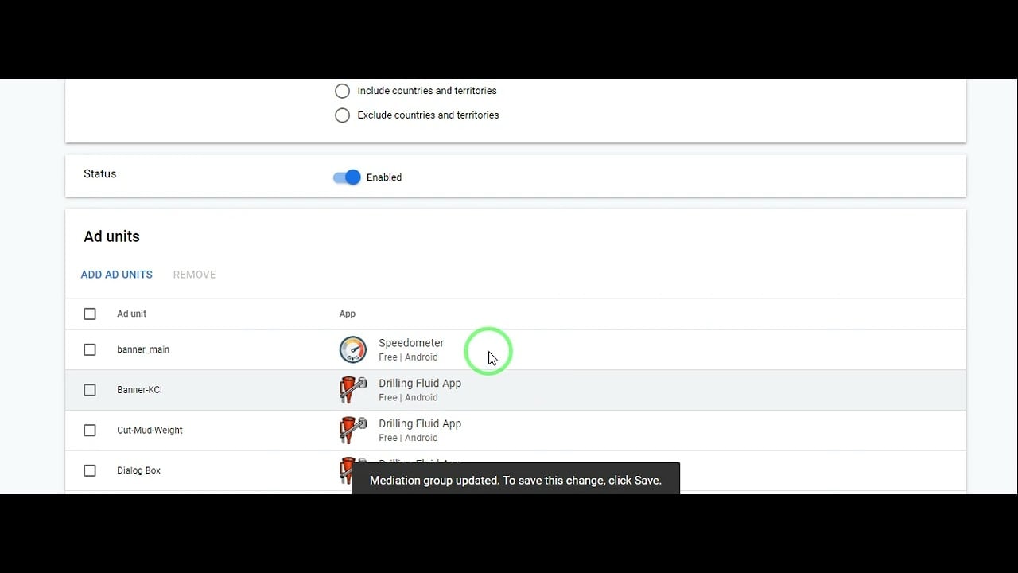Click the banner_main ad unit name
Viewport: 1018px width, 573px height.
pyautogui.click(x=143, y=349)
